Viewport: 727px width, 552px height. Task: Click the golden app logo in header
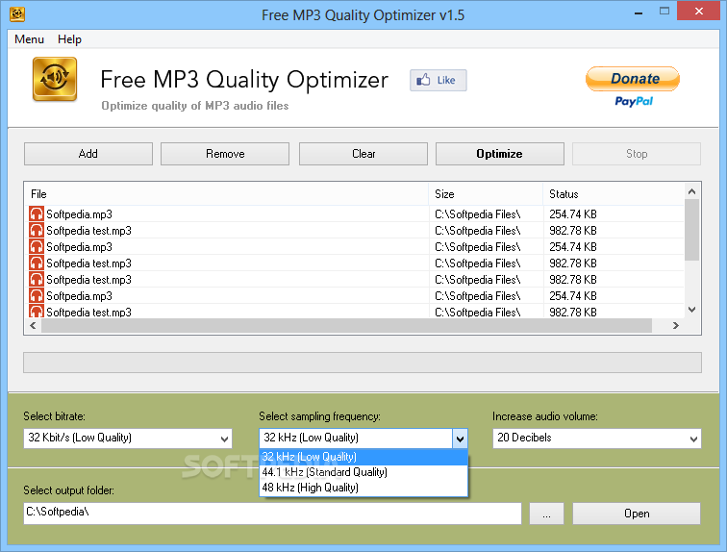(x=55, y=79)
